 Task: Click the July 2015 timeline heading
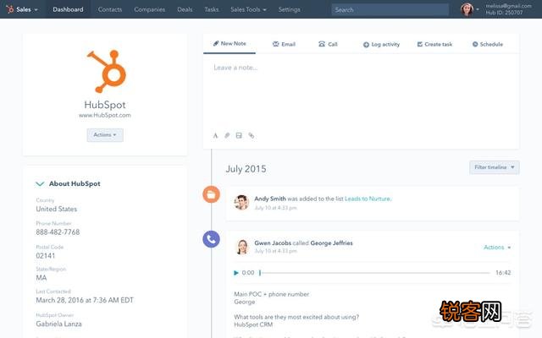(246, 169)
